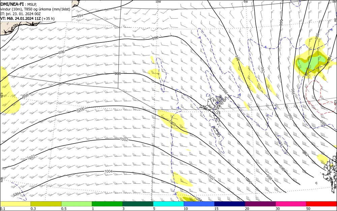
Task: Click the '10W' longitude label
Action: coord(158,2)
